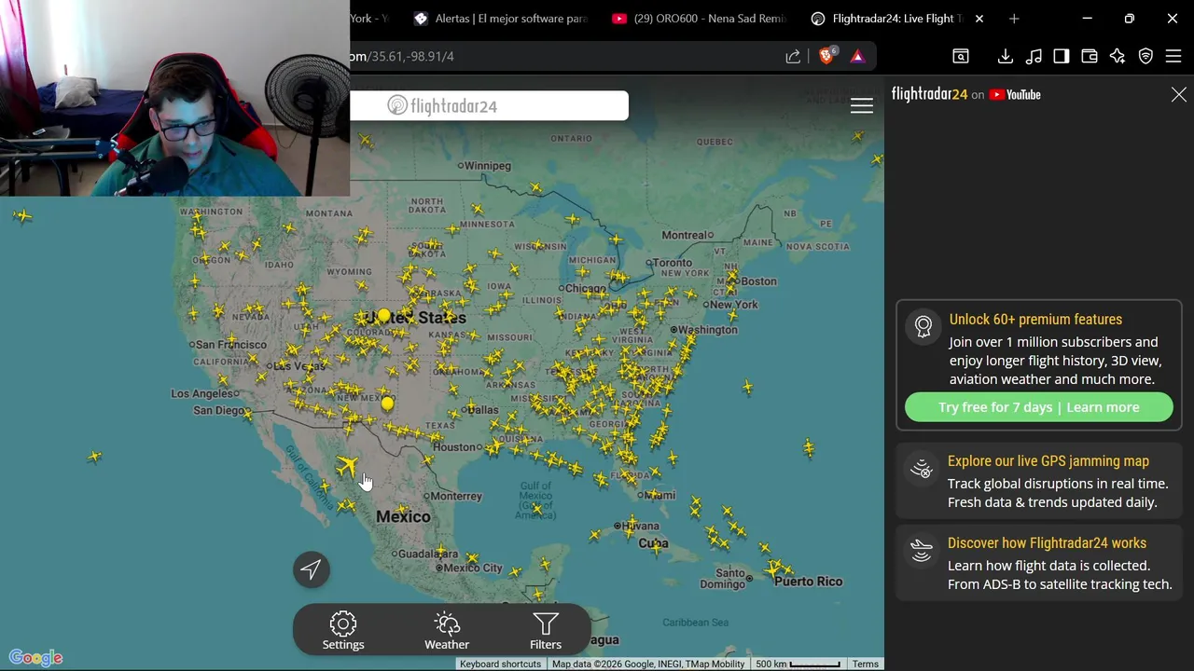Image resolution: width=1194 pixels, height=671 pixels.
Task: Select the large airplane over northern Mexico
Action: [x=347, y=464]
